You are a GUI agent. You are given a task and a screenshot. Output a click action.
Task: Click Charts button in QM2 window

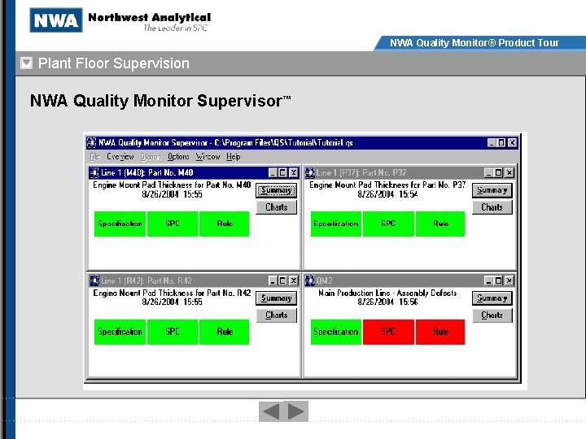(x=492, y=315)
